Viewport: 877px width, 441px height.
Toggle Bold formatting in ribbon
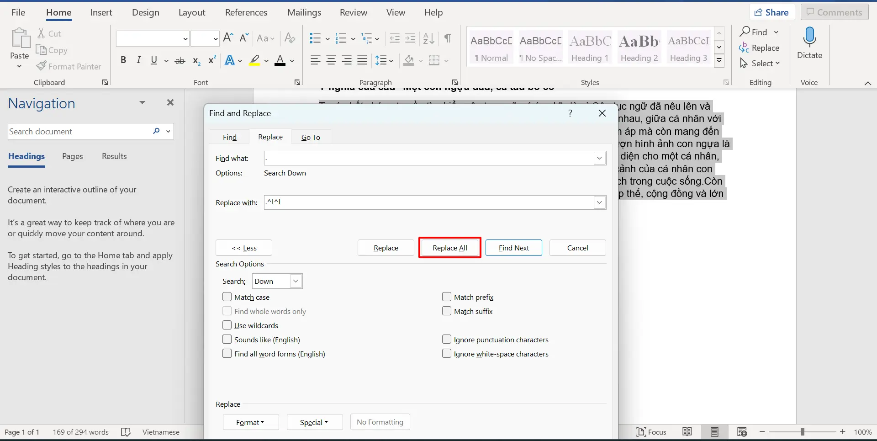coord(123,60)
